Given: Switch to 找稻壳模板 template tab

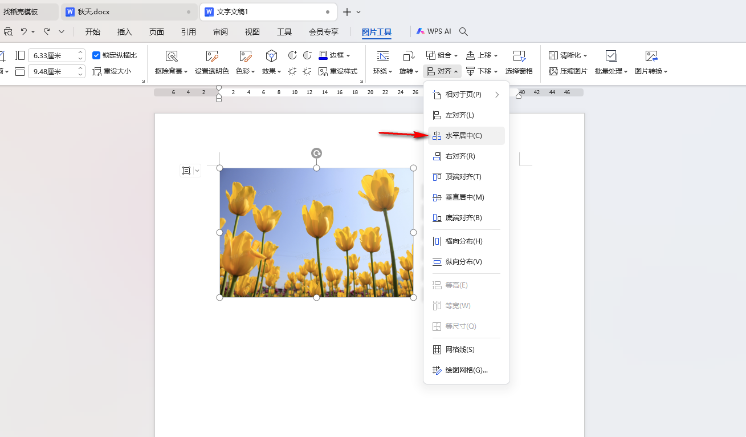Looking at the screenshot, I should coord(28,12).
